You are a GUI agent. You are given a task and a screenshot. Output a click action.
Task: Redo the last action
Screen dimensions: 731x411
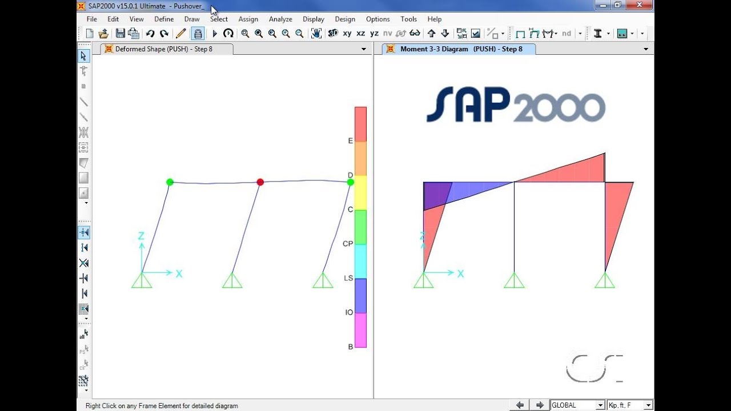[x=164, y=34]
